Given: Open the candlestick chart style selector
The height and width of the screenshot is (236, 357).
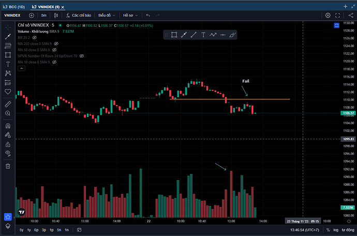Looking at the screenshot, I should [56, 15].
